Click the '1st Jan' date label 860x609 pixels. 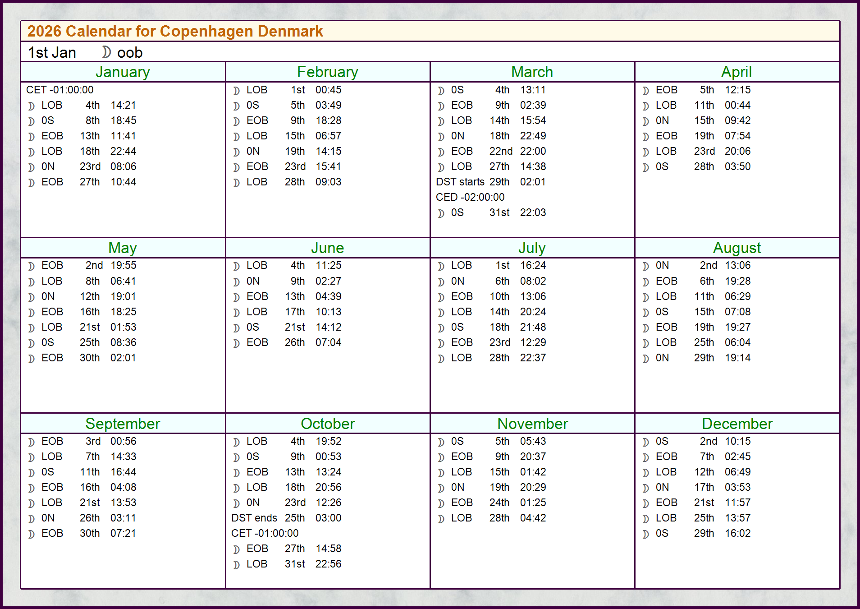pos(52,52)
